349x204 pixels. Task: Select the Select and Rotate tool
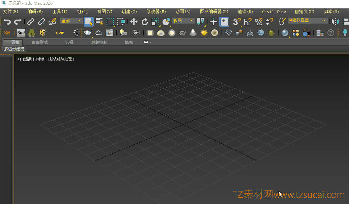click(x=145, y=22)
